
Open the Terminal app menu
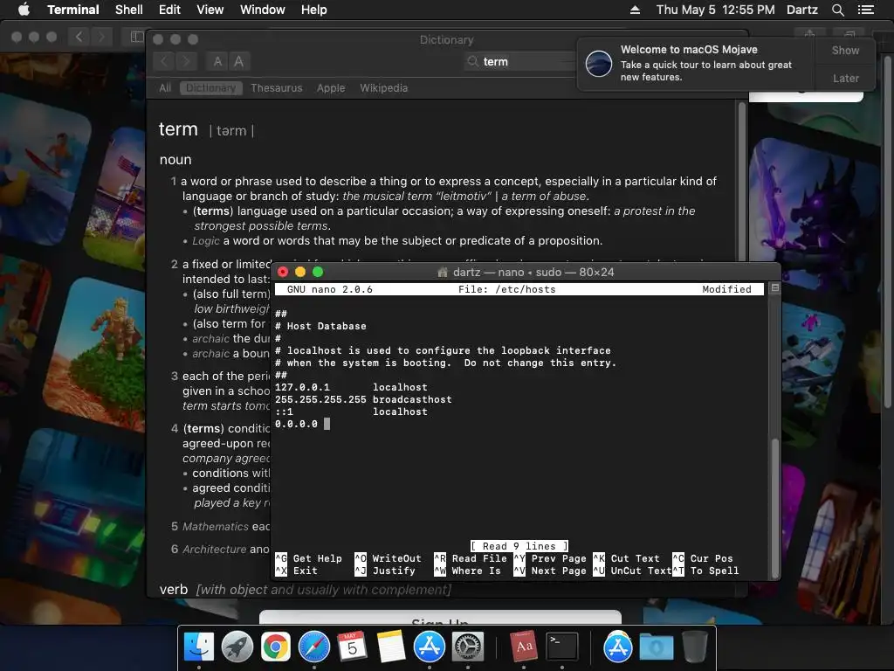coord(73,10)
